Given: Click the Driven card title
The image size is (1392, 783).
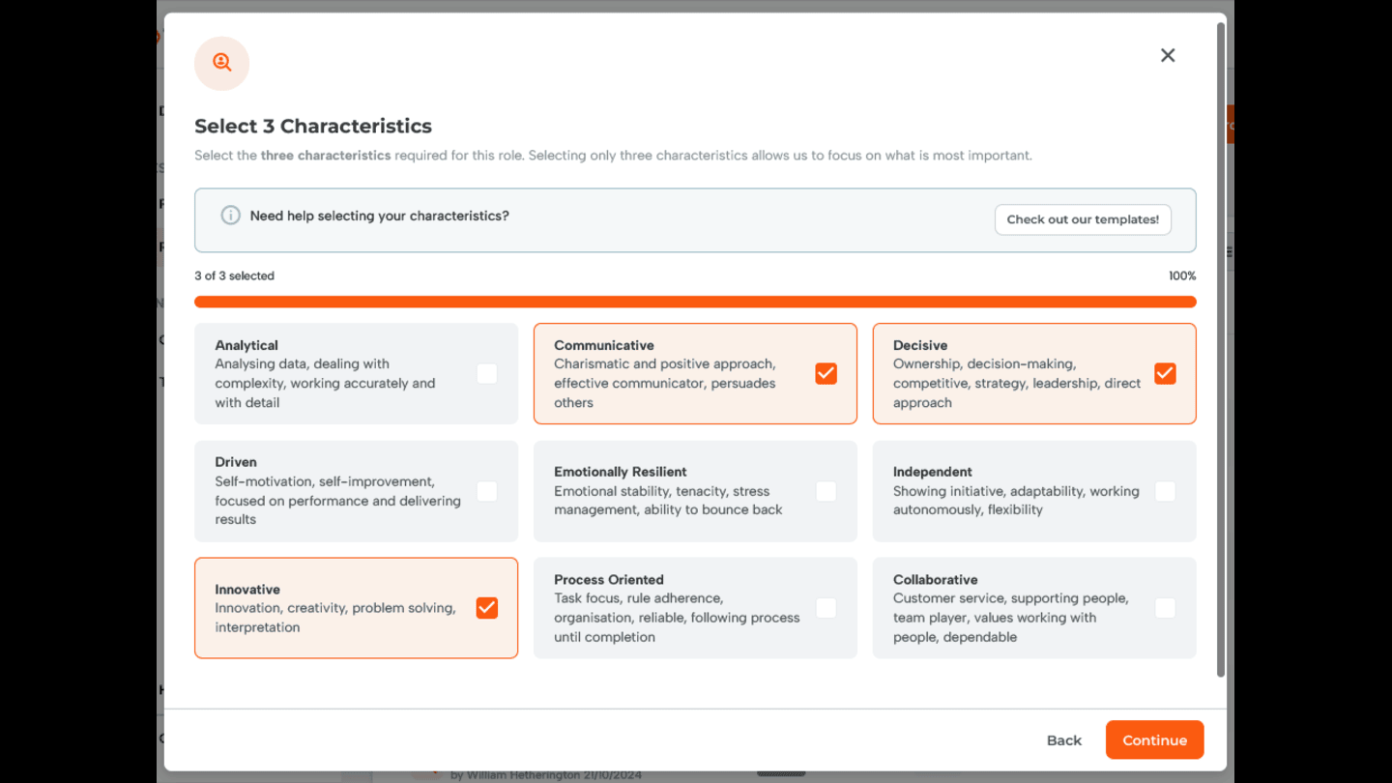Looking at the screenshot, I should [236, 462].
